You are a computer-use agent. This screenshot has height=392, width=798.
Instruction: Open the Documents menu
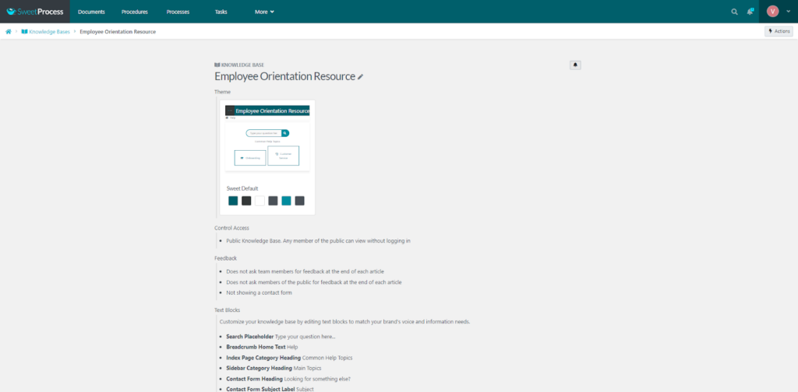91,12
